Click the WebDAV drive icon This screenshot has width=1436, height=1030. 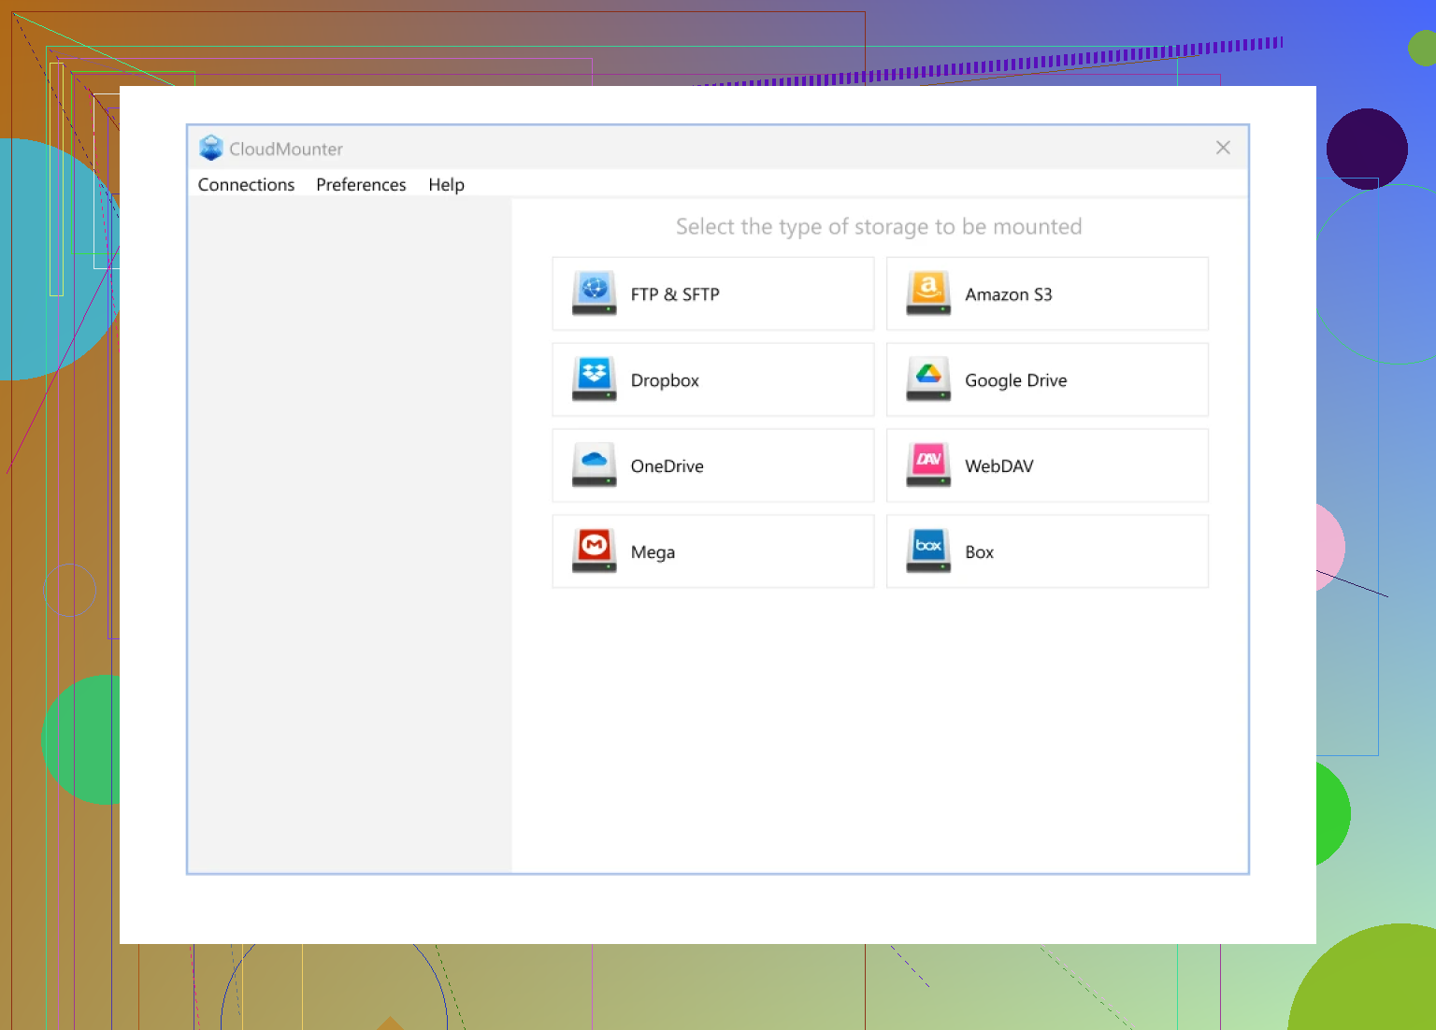928,465
